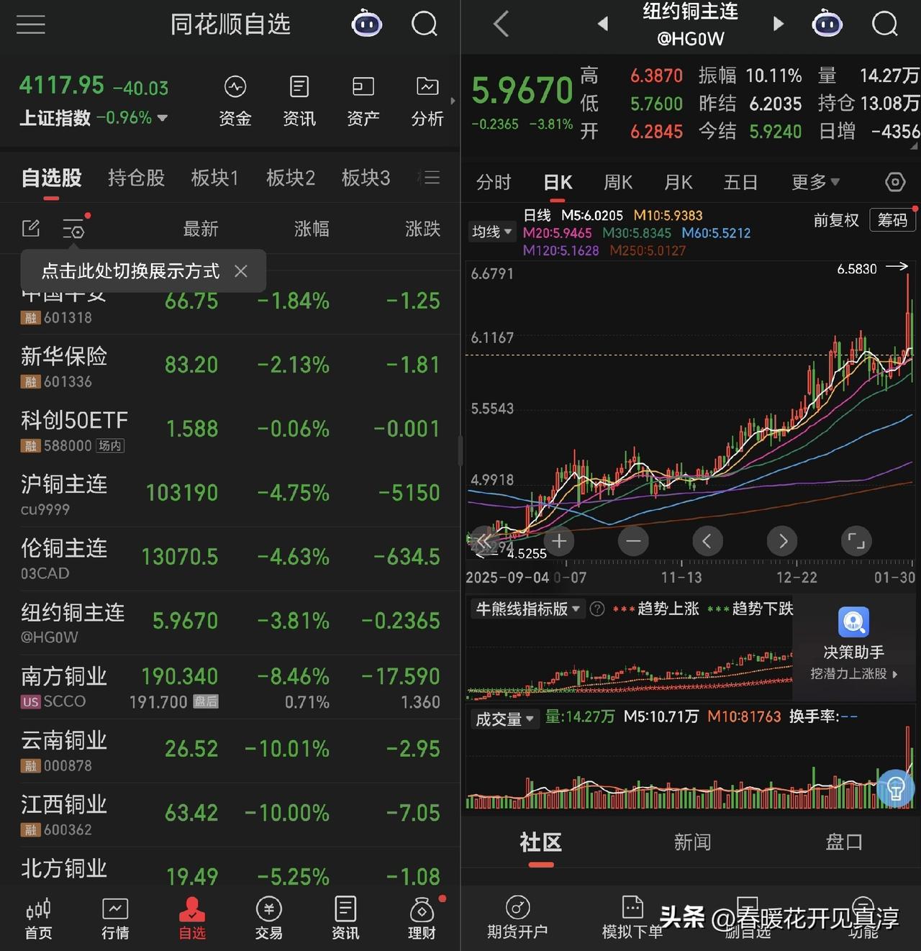Expand the chart to fullscreen

click(856, 541)
